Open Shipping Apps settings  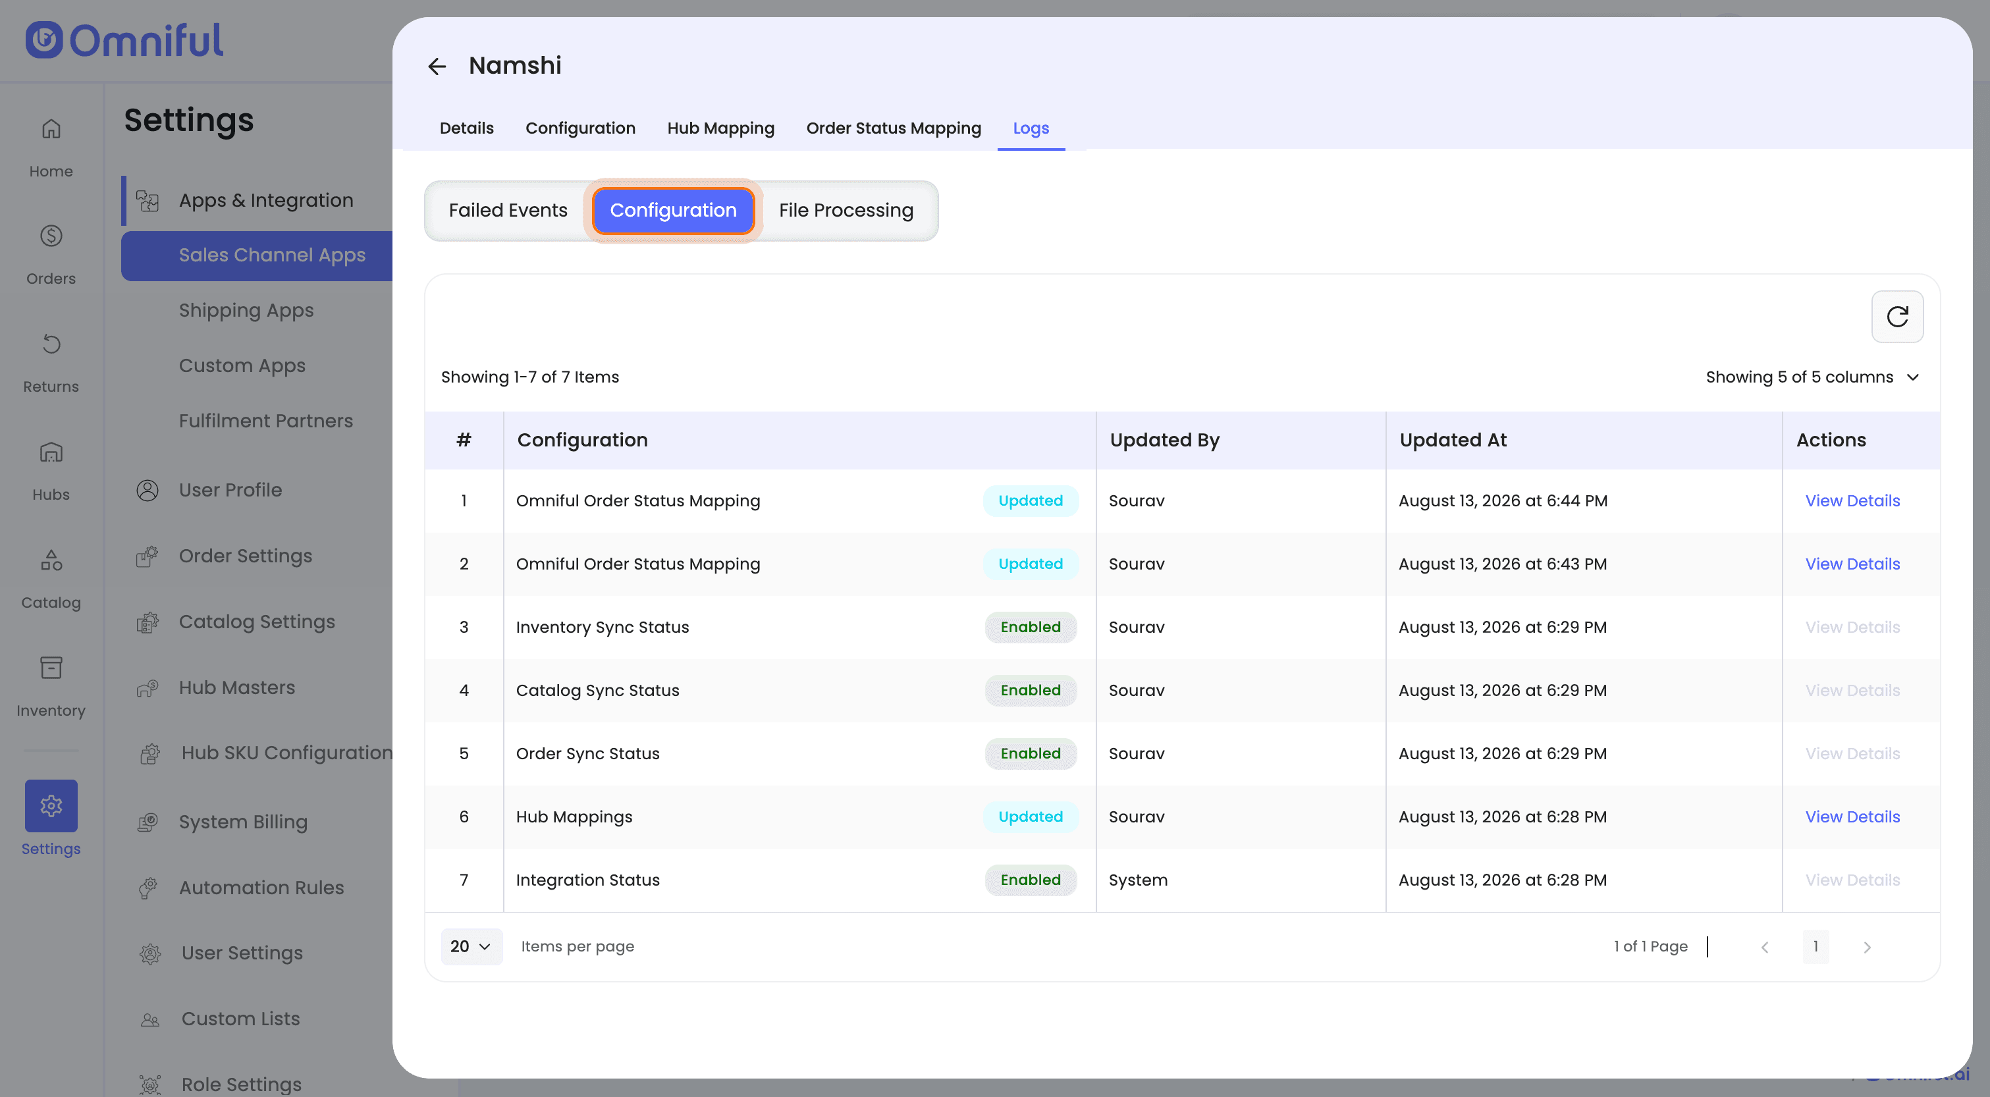[x=246, y=311]
